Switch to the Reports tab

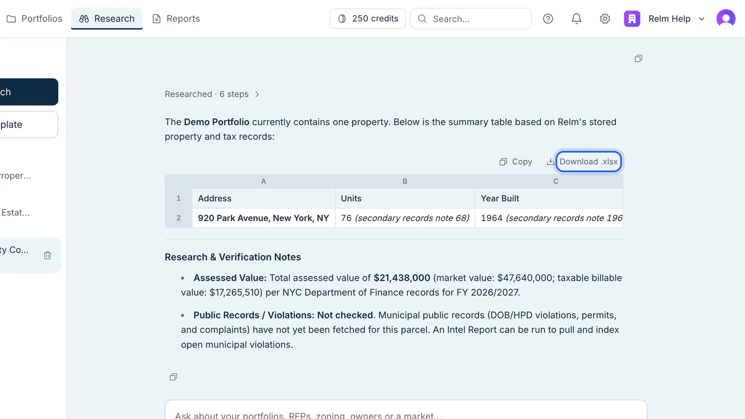tap(176, 19)
